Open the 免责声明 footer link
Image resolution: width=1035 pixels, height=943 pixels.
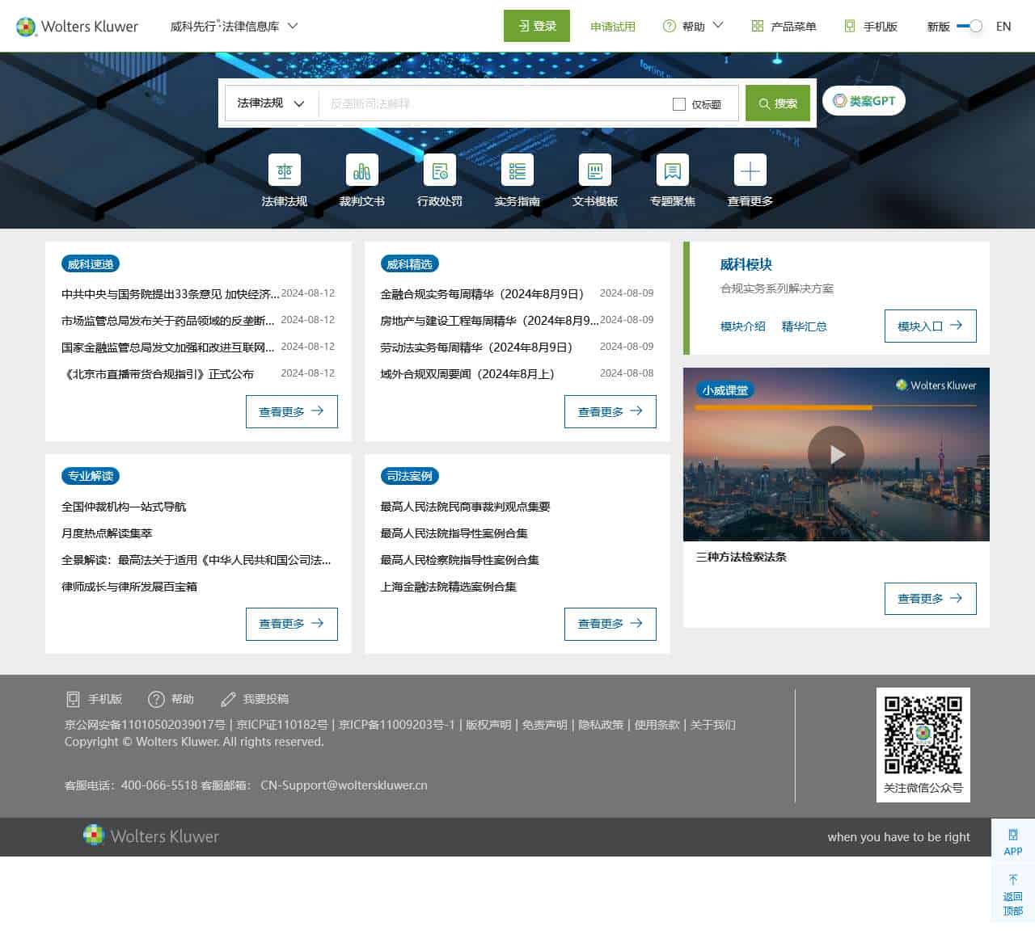pyautogui.click(x=545, y=725)
